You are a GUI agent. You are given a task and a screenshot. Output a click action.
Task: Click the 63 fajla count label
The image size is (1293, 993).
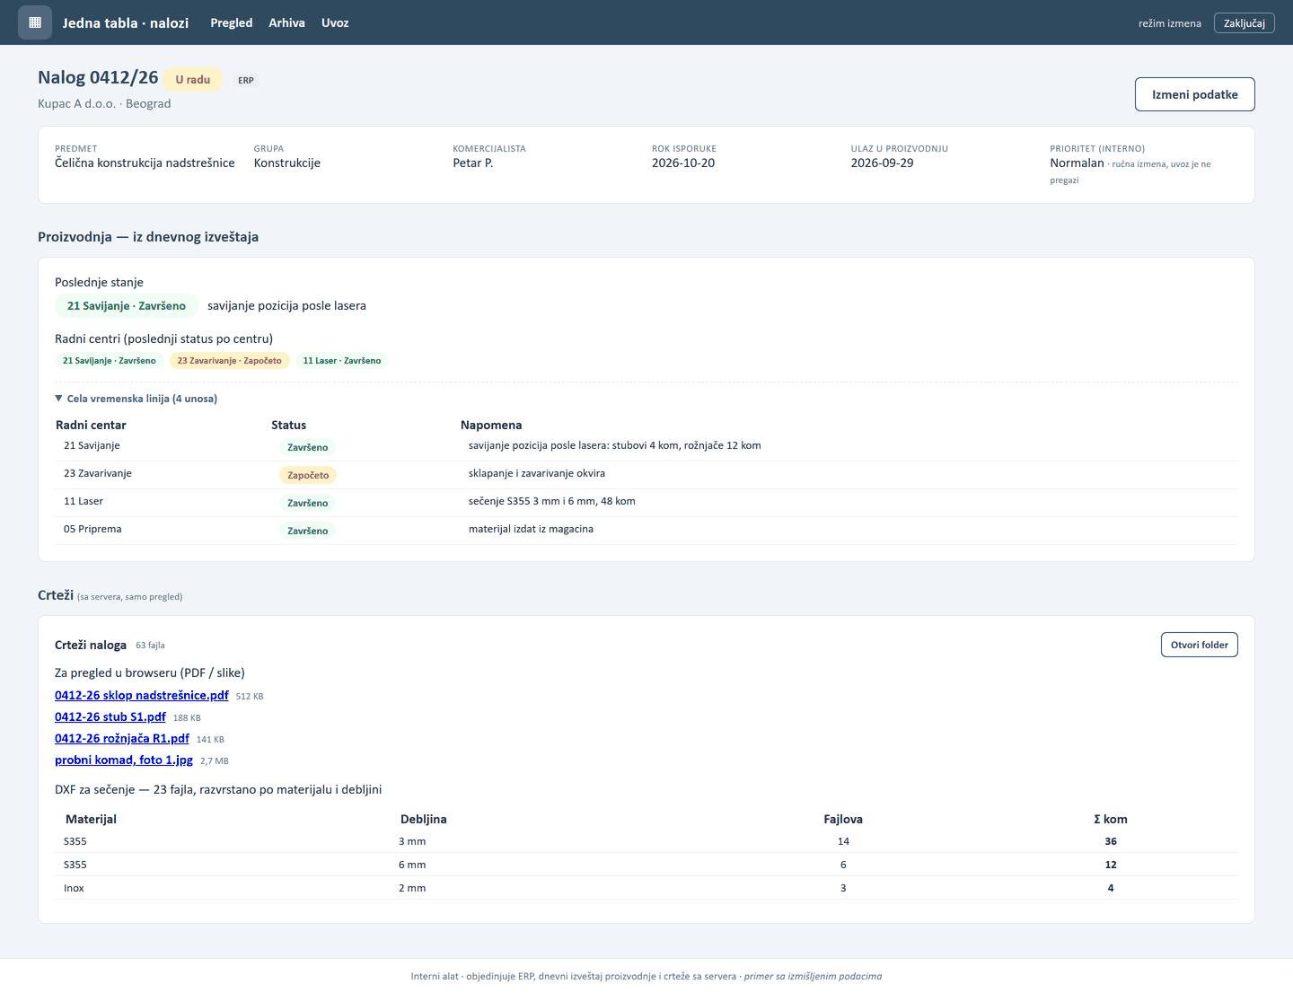[x=150, y=645]
